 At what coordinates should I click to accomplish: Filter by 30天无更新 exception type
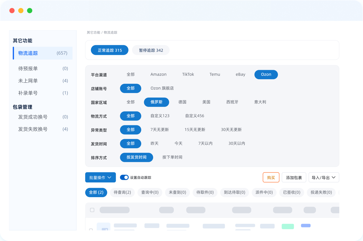click(x=231, y=130)
